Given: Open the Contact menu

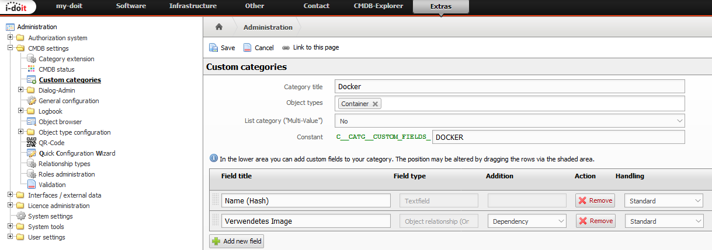Looking at the screenshot, I should point(317,6).
